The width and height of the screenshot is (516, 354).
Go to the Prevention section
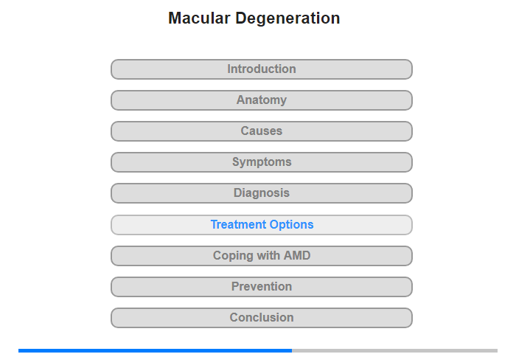[261, 286]
